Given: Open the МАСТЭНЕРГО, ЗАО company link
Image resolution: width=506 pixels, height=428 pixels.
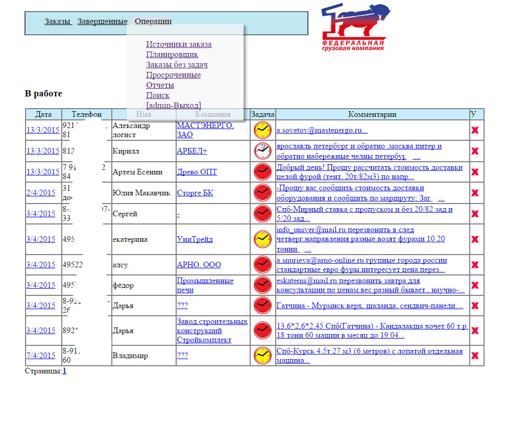Looking at the screenshot, I should 205,130.
